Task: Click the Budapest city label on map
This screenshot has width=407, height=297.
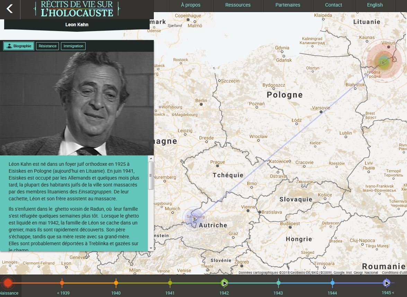Action: 290,223
